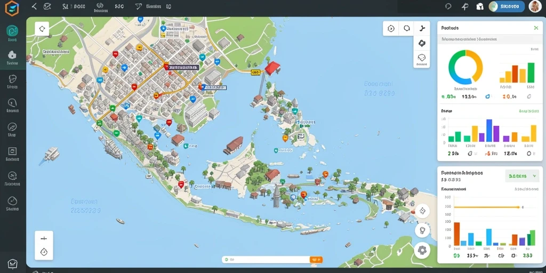546x273 pixels.
Task: Click the orange button beside bottom search field
Action: 316,260
